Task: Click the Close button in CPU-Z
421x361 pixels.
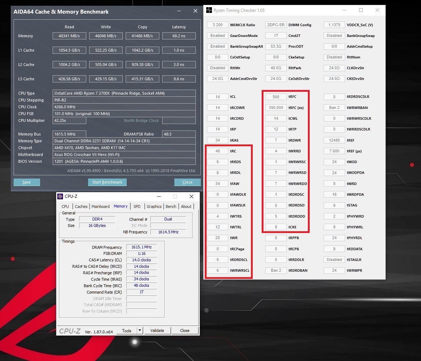Action: (x=185, y=331)
